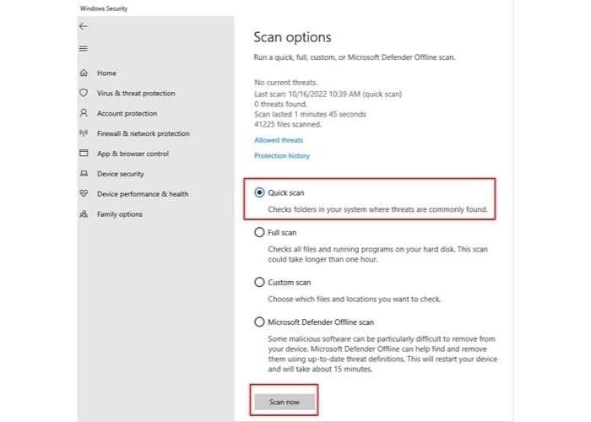Click the Firewall & network protection icon
This screenshot has width=591, height=422.
coord(84,133)
